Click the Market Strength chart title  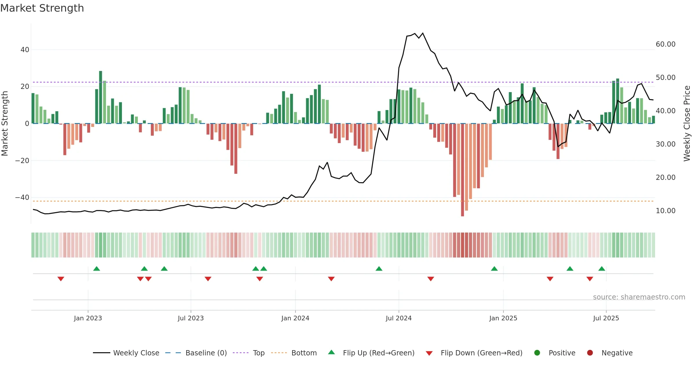pyautogui.click(x=42, y=8)
